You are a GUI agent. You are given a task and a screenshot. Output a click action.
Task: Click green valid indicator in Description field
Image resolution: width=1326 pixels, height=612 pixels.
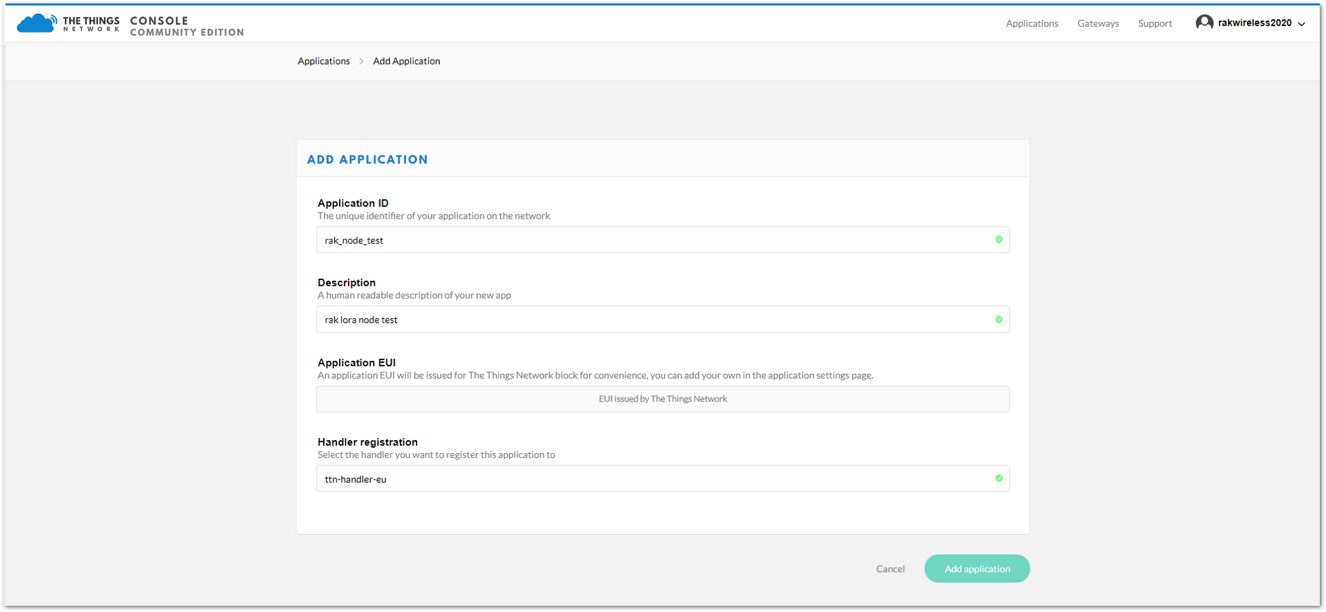click(999, 319)
